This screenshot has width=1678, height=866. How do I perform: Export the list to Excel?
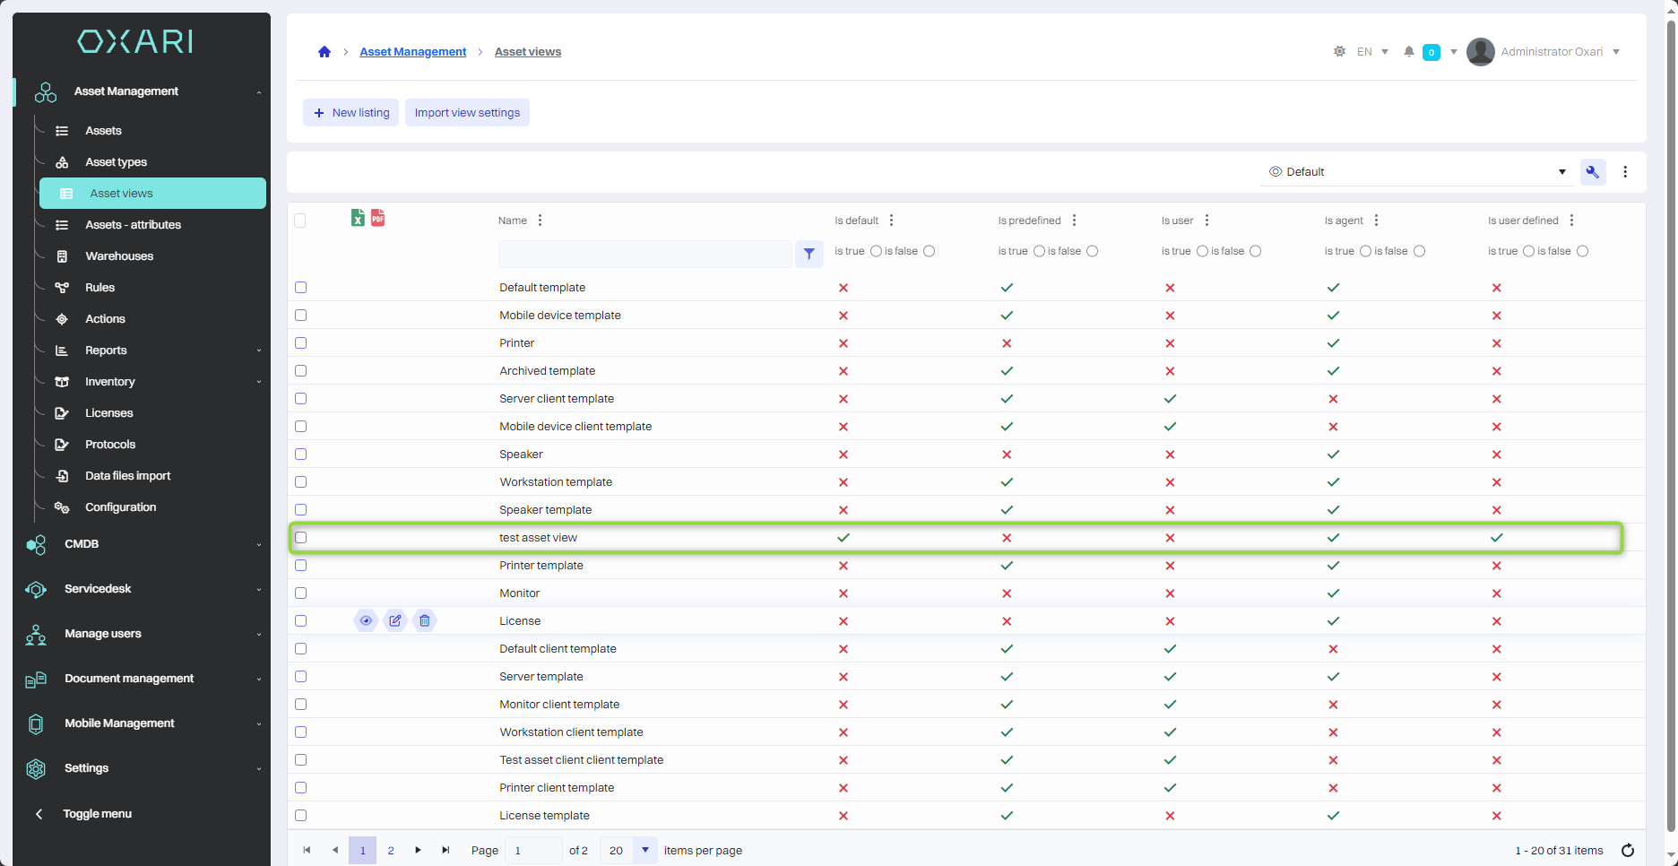click(358, 218)
